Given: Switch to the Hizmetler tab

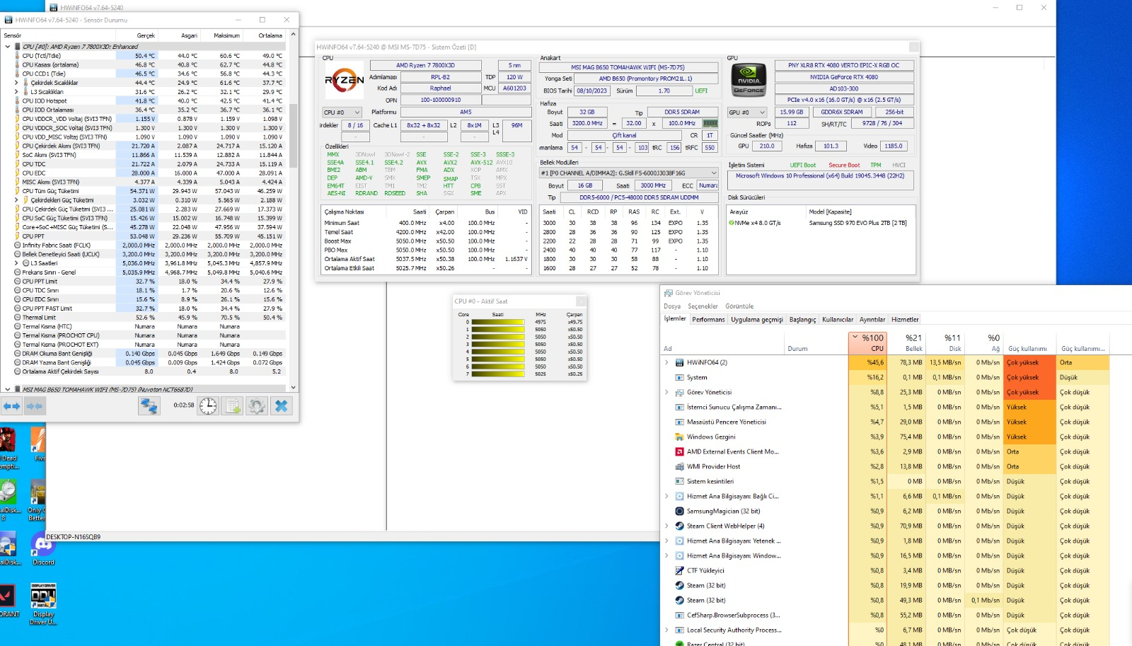Looking at the screenshot, I should (x=905, y=320).
